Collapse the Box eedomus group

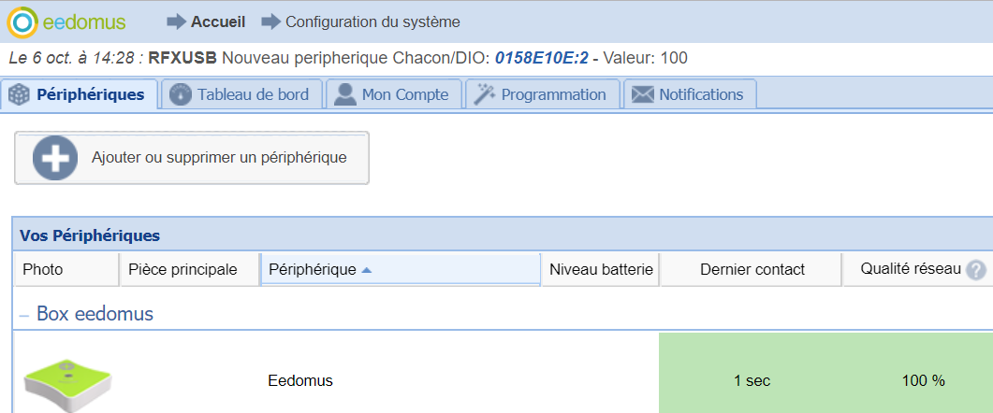pyautogui.click(x=24, y=314)
